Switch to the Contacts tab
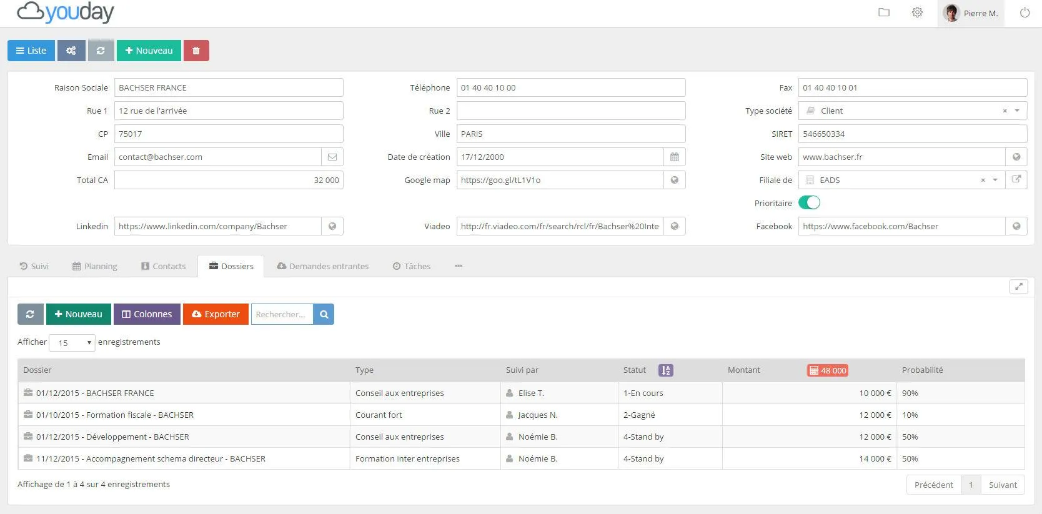Screen dimensions: 1042x514 click(x=163, y=266)
